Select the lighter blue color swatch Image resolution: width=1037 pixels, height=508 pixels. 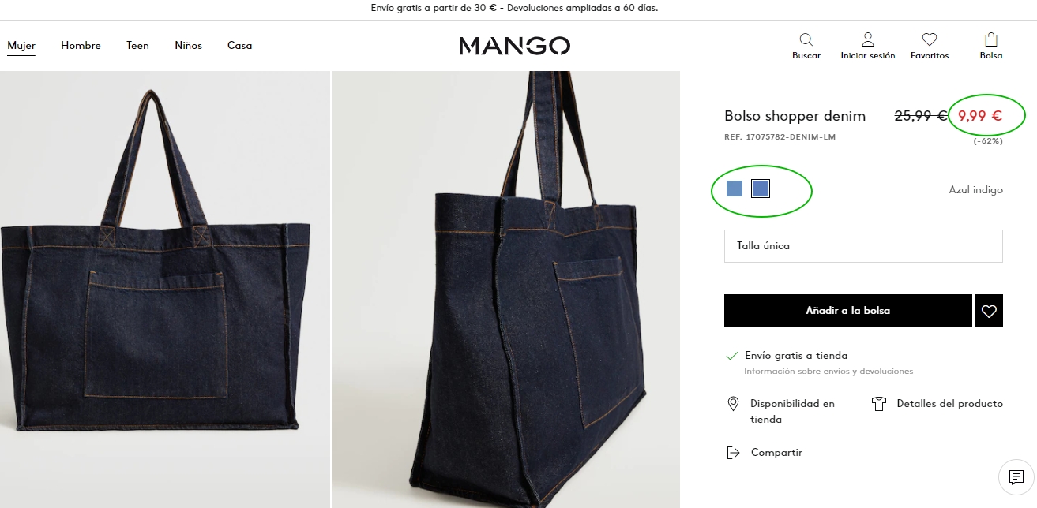[x=735, y=189]
